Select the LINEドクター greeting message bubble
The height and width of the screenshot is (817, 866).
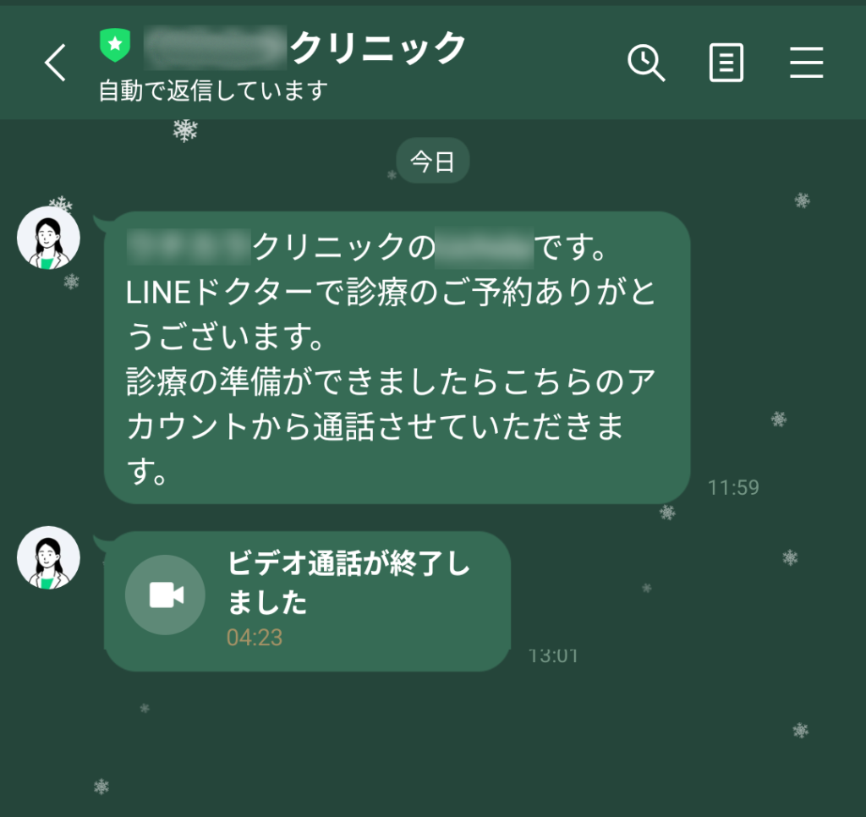[x=397, y=358]
